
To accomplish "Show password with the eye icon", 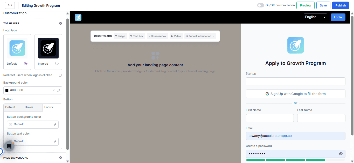I will 341,154.
